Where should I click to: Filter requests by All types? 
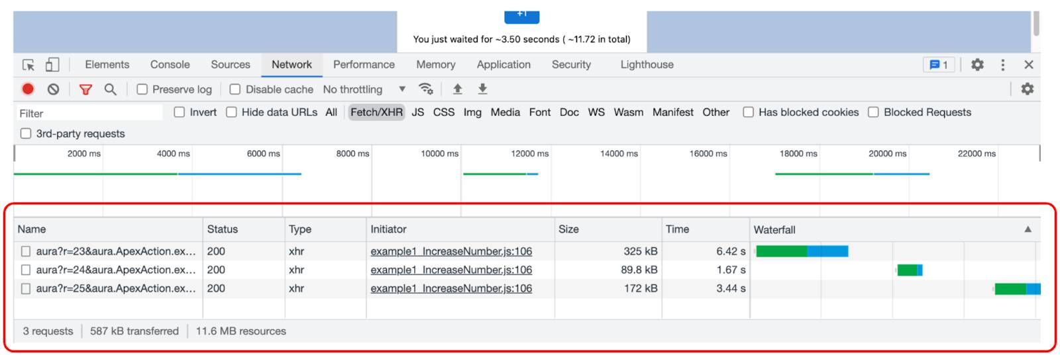(331, 112)
